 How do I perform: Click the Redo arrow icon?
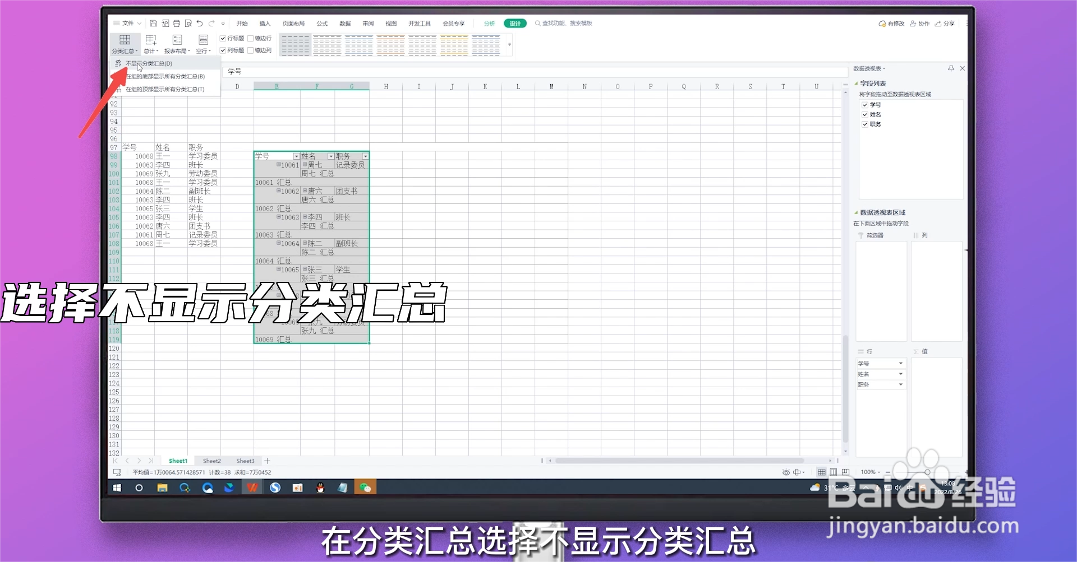click(x=211, y=23)
